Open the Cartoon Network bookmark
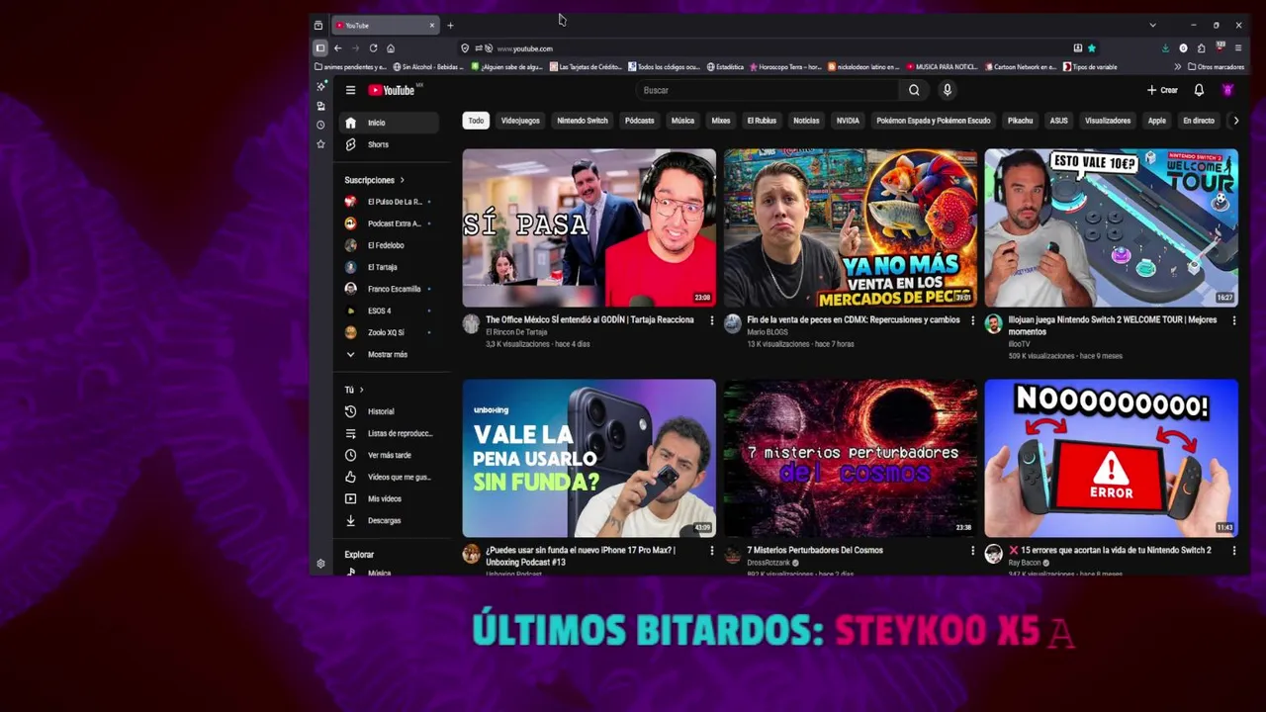The height and width of the screenshot is (712, 1266). tap(1019, 67)
